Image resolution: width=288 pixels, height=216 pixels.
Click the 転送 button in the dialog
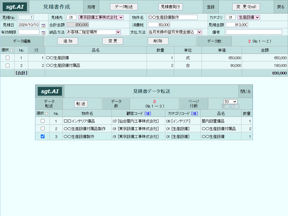click(81, 104)
